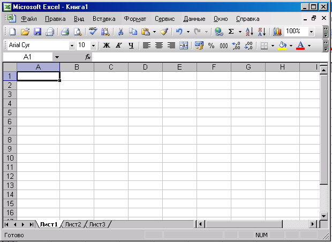Create a new workbook with New icon

[x=12, y=32]
